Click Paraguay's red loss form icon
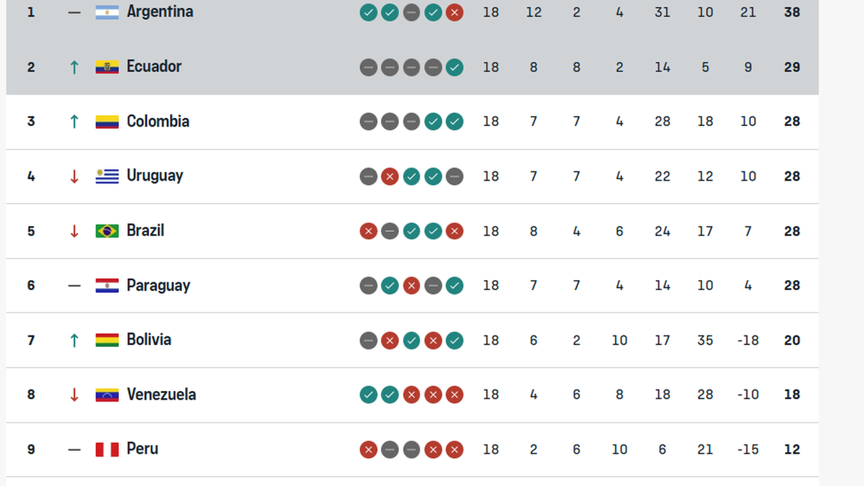Image resolution: width=864 pixels, height=486 pixels. point(411,286)
